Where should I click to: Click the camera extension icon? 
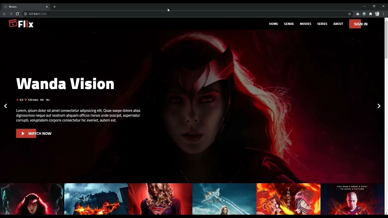point(358,14)
